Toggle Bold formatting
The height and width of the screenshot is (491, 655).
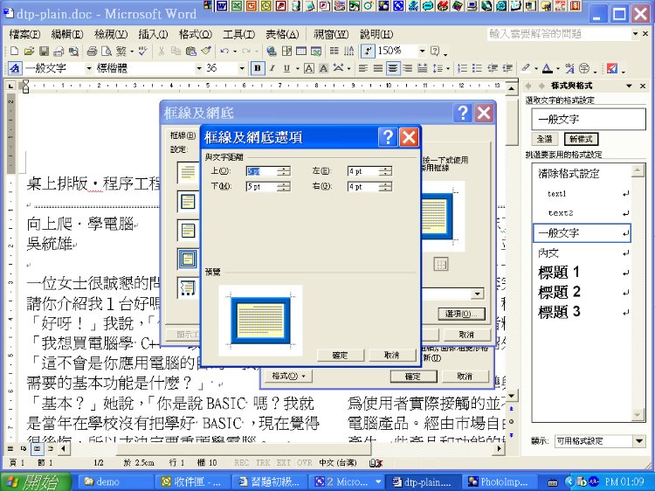(258, 68)
